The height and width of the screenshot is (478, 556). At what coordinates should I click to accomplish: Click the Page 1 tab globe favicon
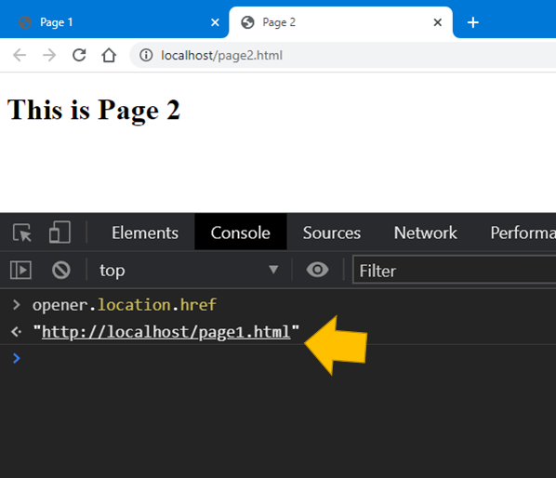[x=25, y=22]
